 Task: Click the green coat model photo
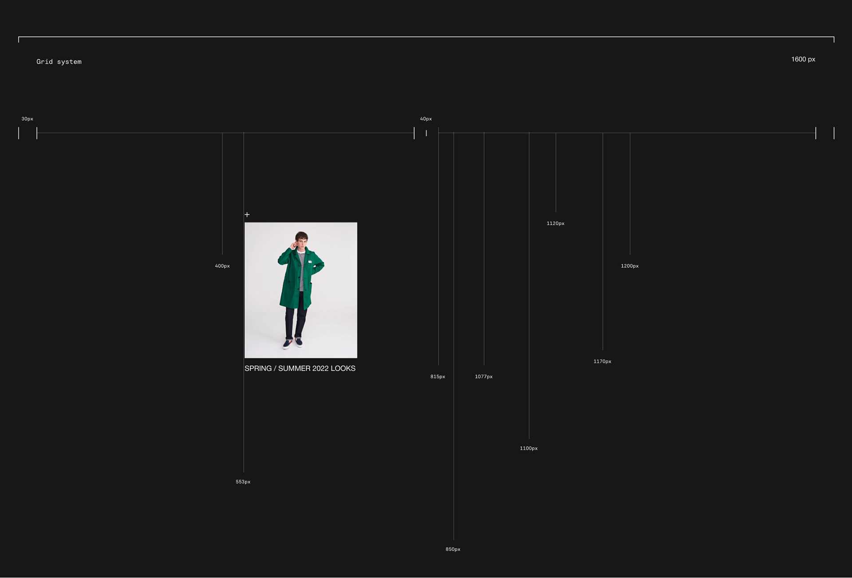pos(301,290)
